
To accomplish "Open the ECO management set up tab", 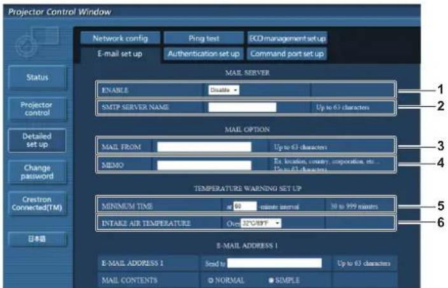I will [x=287, y=38].
